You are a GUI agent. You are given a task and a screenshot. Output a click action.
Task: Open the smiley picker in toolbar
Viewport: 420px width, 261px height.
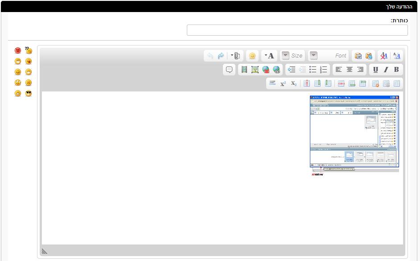click(252, 56)
